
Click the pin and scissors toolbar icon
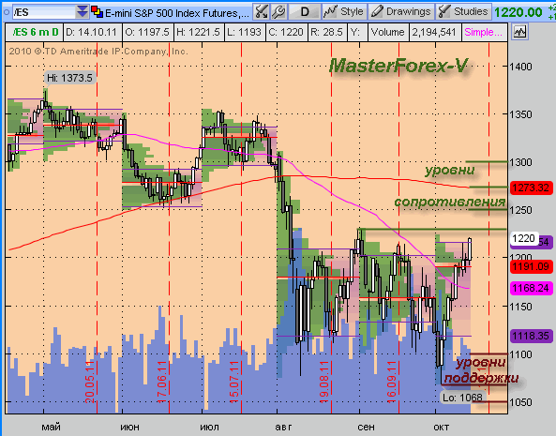pyautogui.click(x=262, y=12)
